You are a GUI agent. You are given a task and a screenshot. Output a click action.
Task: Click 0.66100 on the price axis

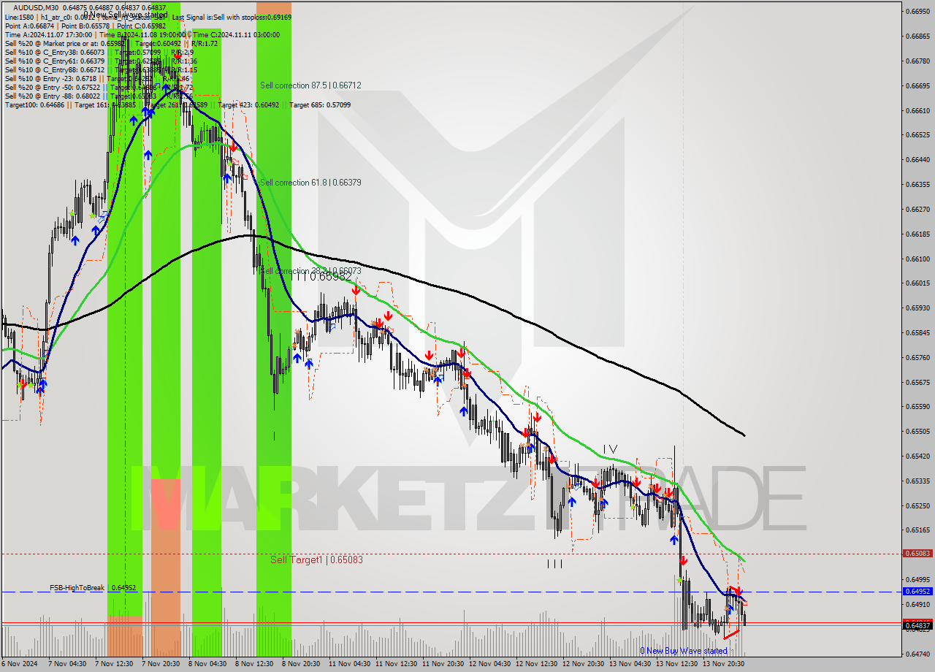918,259
